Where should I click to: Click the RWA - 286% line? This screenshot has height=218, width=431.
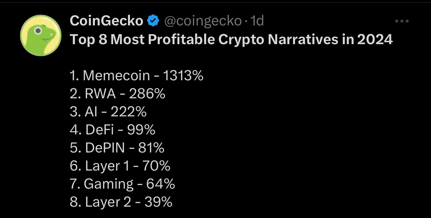pyautogui.click(x=118, y=94)
